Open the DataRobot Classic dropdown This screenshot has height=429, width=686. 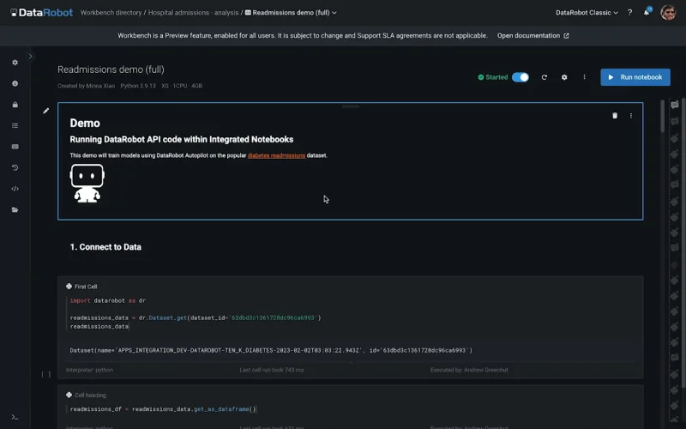[x=587, y=13]
